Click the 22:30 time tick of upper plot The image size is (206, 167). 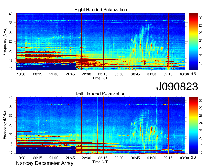(x=86, y=74)
